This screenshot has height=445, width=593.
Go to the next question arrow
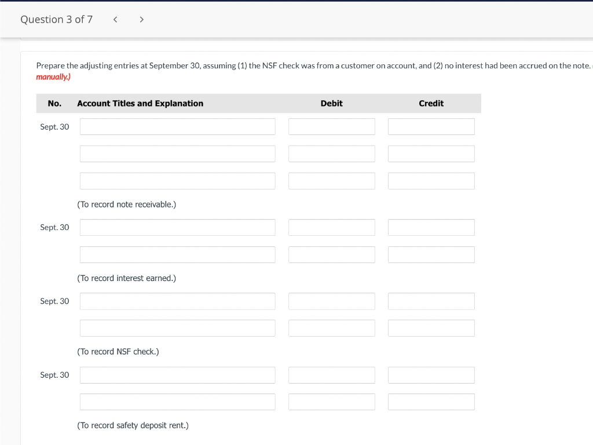point(141,20)
